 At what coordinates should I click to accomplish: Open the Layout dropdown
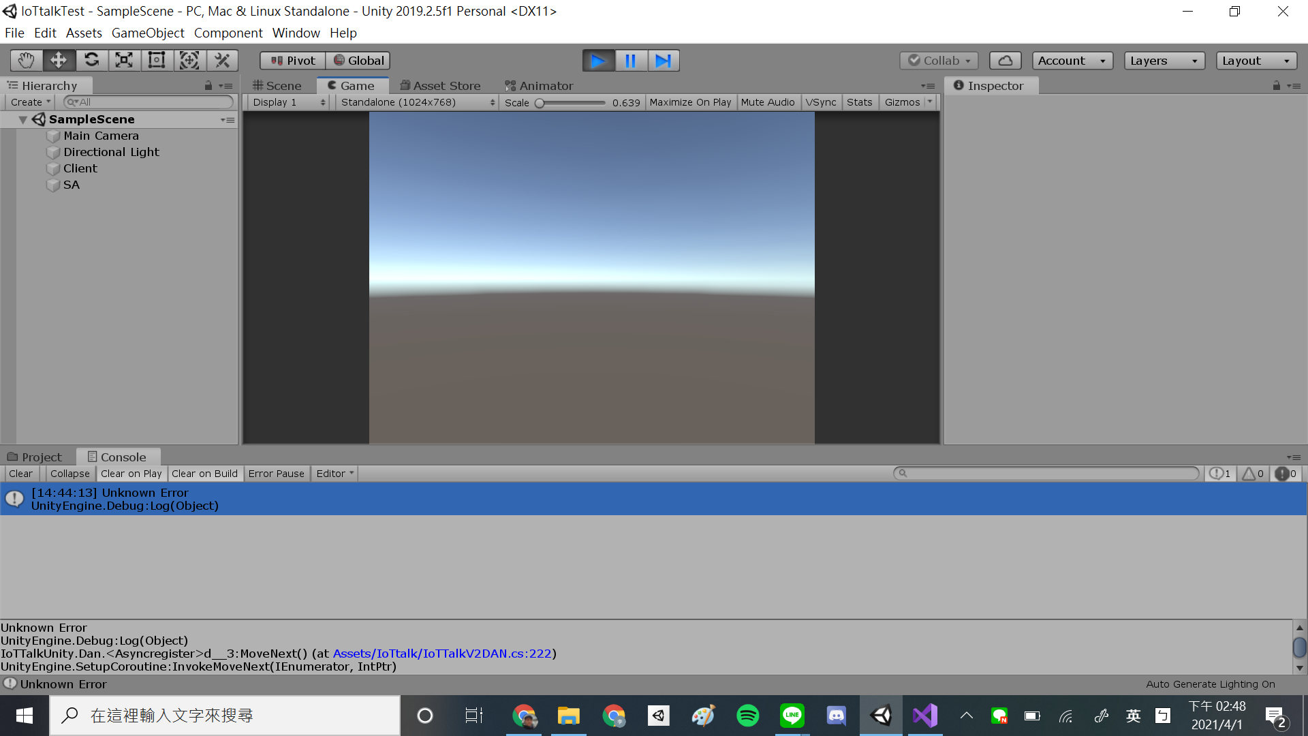click(x=1256, y=60)
